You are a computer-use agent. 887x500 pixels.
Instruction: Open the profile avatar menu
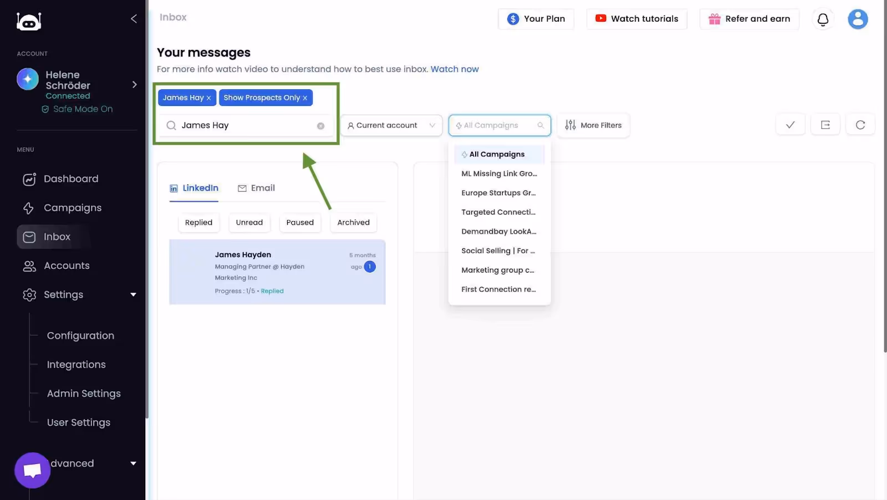[857, 18]
